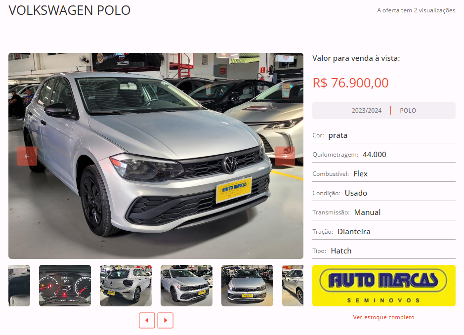The width and height of the screenshot is (464, 335).
Task: Click the Combustível Flex row
Action: click(x=384, y=174)
